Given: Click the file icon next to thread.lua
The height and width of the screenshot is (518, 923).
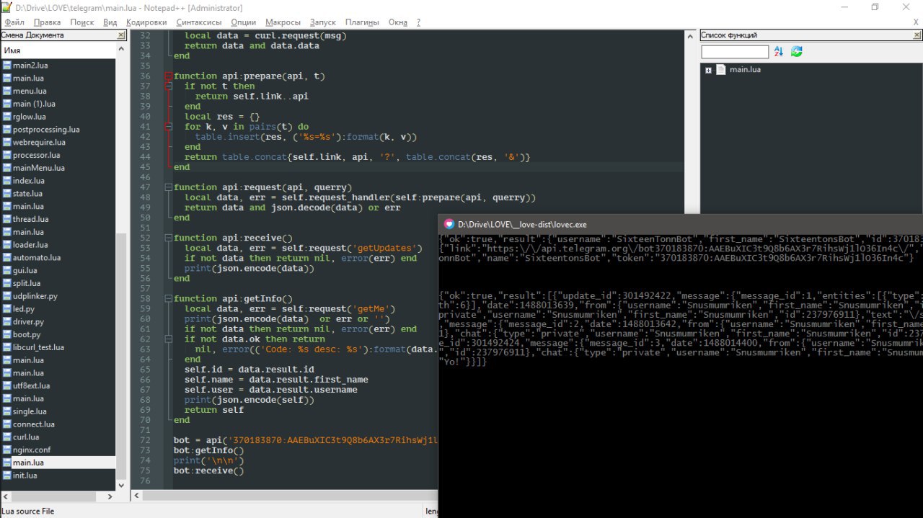Looking at the screenshot, I should [x=7, y=219].
